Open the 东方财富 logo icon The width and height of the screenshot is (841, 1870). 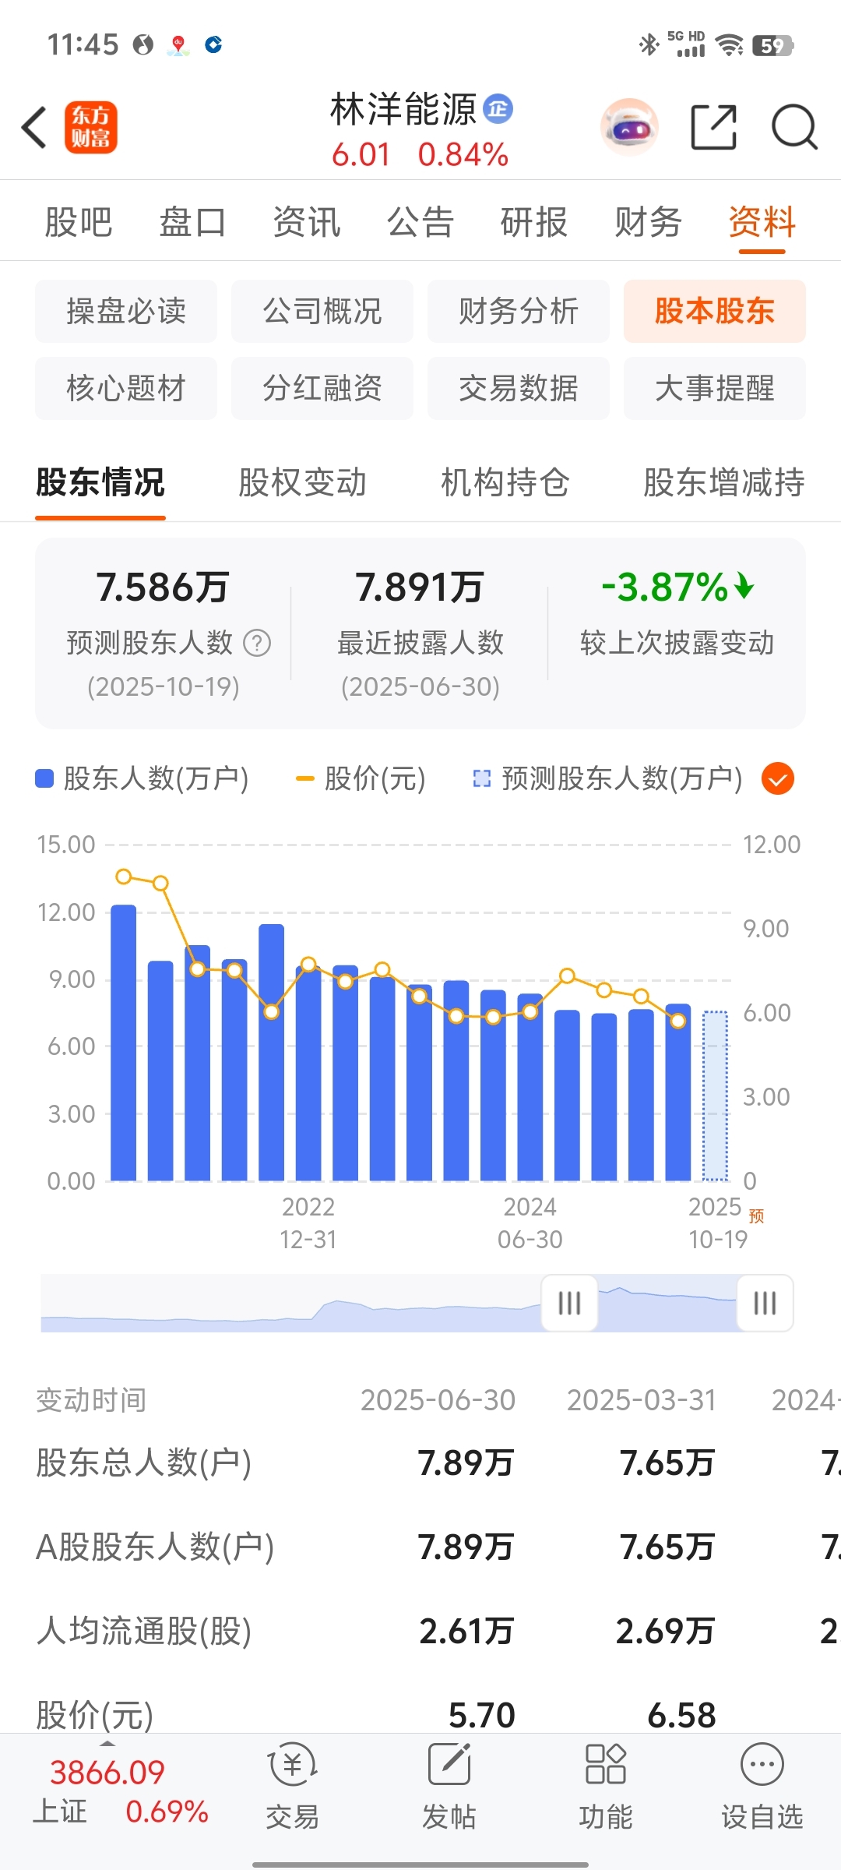(90, 127)
